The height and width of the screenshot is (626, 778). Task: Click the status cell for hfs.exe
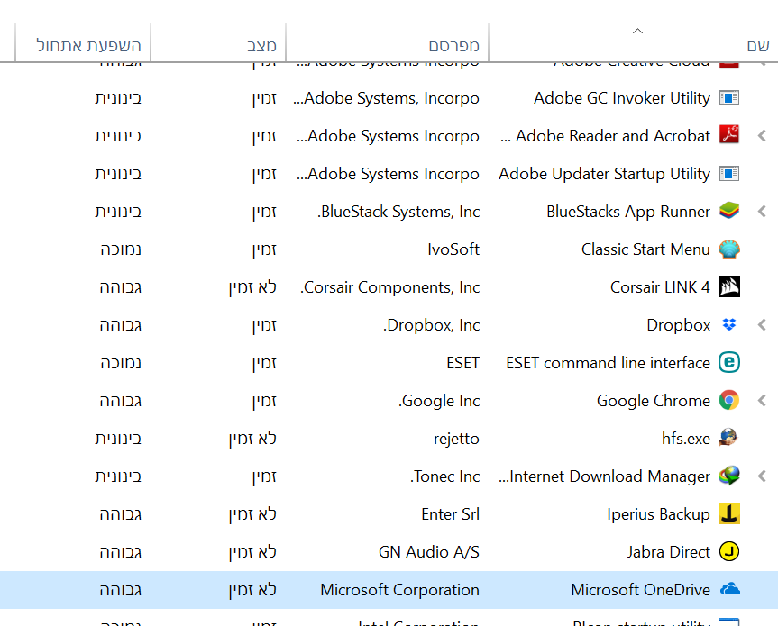point(252,439)
